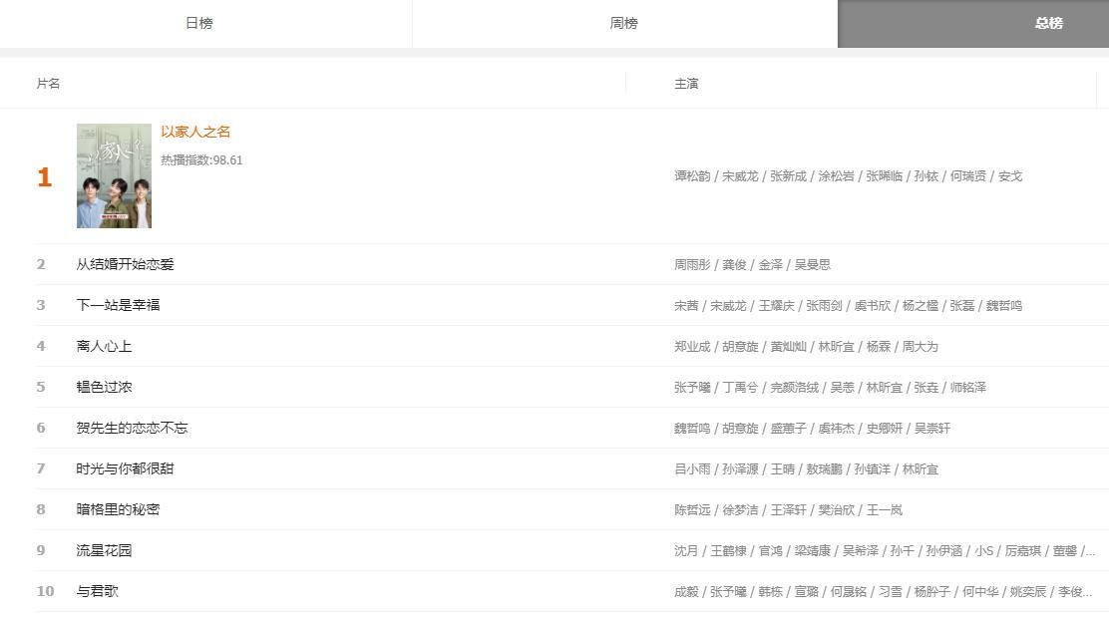Open the 以家人之名 poster thumbnail

click(x=114, y=176)
